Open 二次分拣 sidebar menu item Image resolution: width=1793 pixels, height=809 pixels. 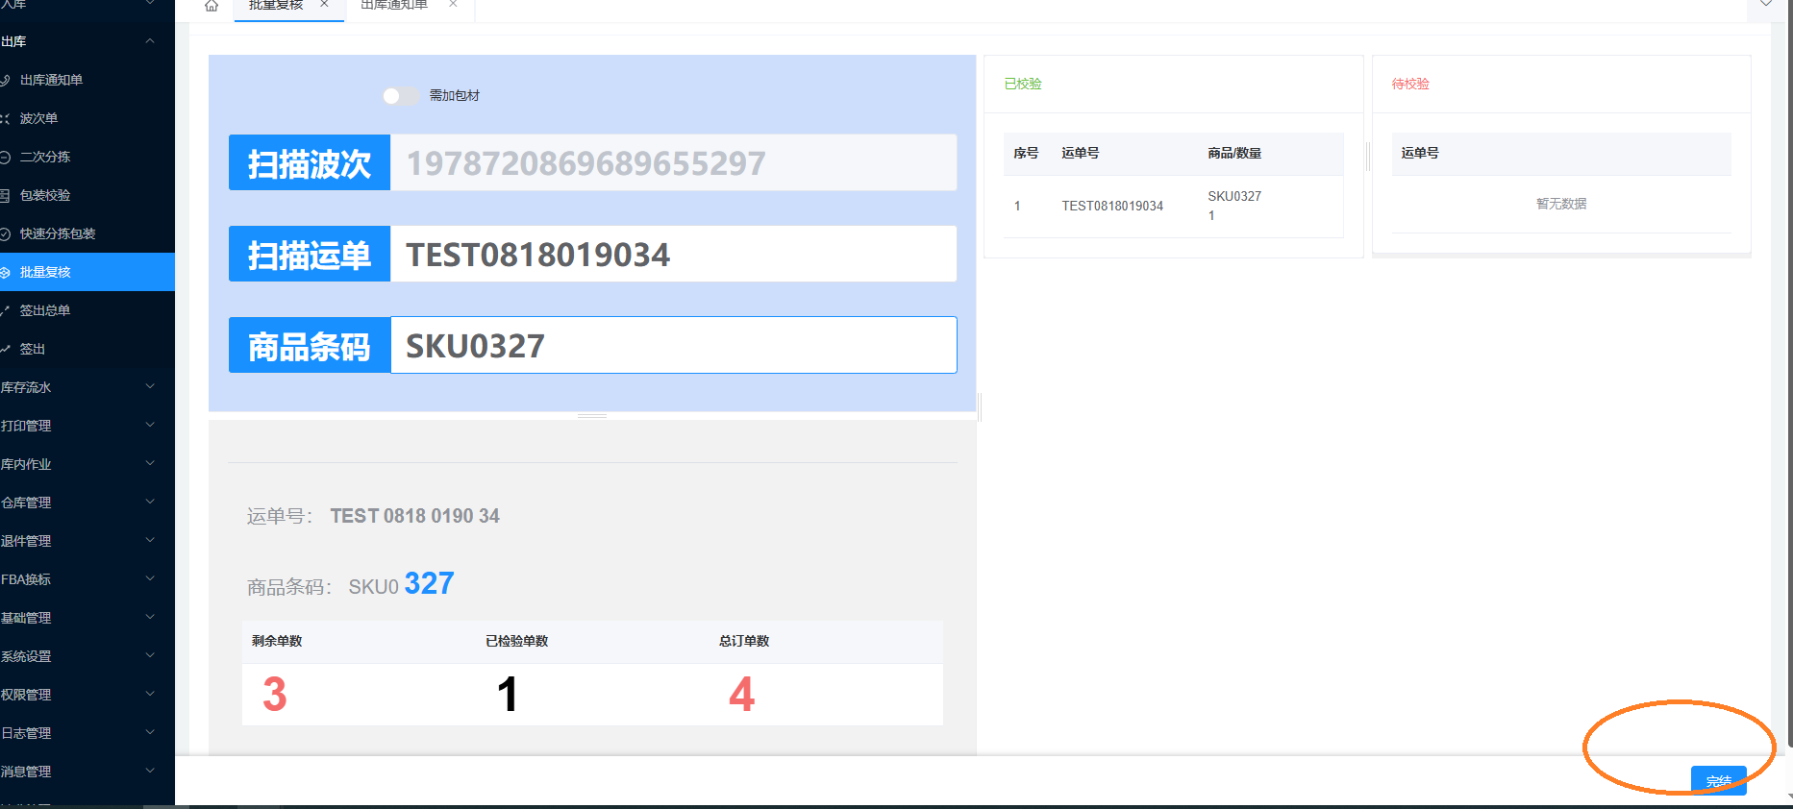pos(45,157)
